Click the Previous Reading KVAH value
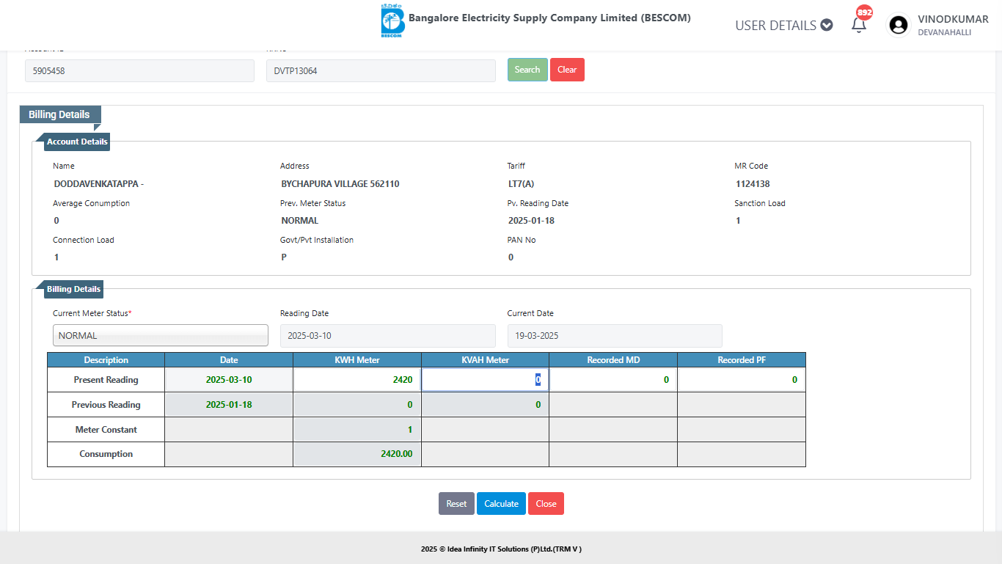Viewport: 1002px width, 564px height. coord(538,405)
